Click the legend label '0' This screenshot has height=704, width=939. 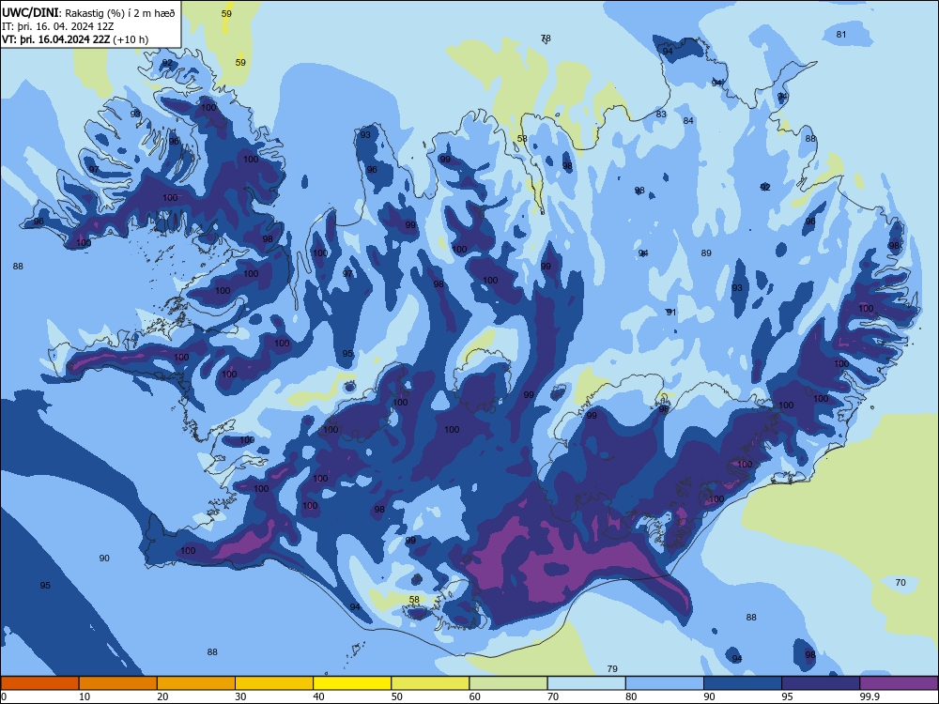pos(4,696)
